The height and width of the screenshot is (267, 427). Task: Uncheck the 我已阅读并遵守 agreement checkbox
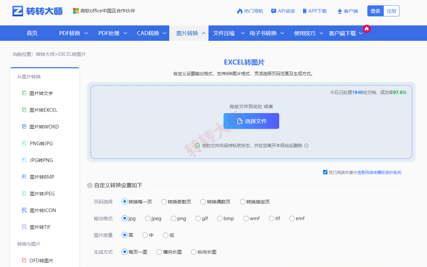pyautogui.click(x=325, y=172)
